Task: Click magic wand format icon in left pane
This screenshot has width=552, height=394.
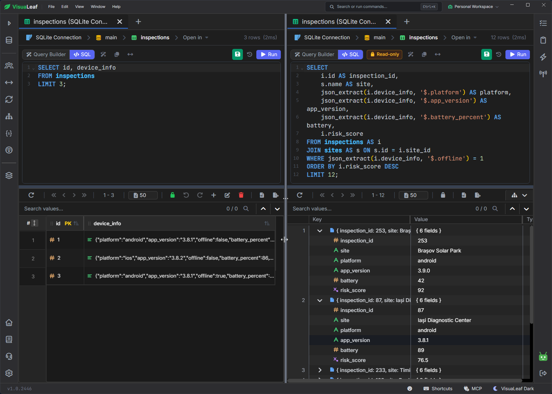Action: (x=103, y=54)
